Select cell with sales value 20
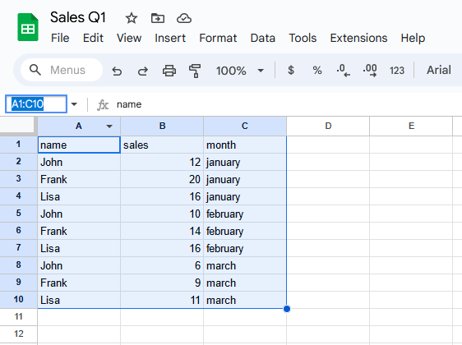 pyautogui.click(x=162, y=179)
